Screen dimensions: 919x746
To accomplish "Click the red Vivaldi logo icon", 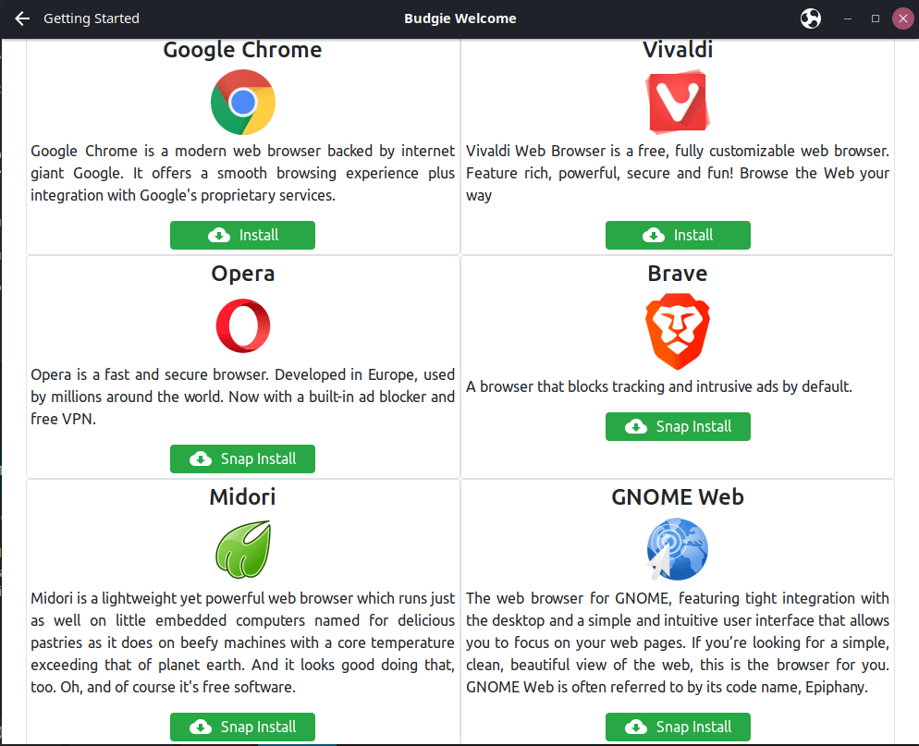I will (x=678, y=103).
